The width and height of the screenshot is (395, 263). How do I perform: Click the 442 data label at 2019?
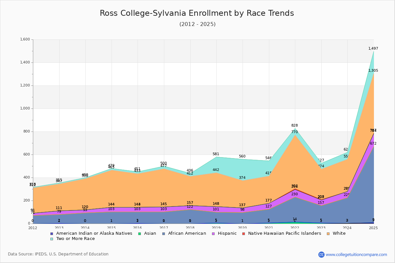pos(216,170)
